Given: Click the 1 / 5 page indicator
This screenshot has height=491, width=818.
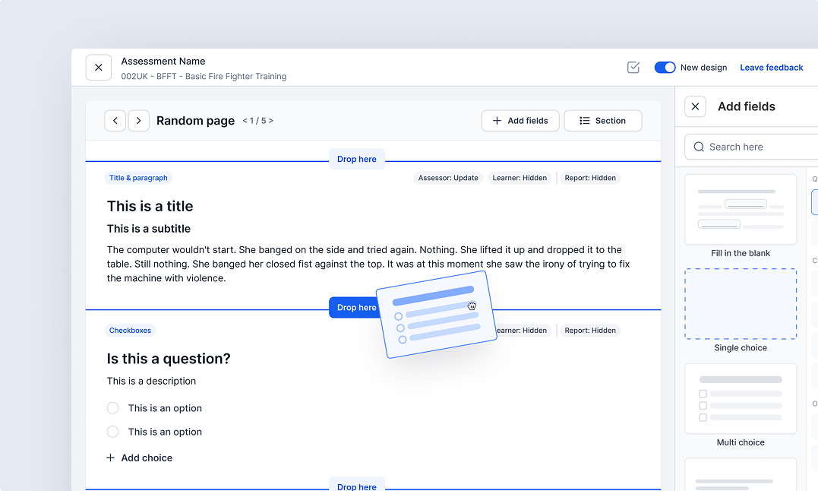Looking at the screenshot, I should (x=257, y=121).
